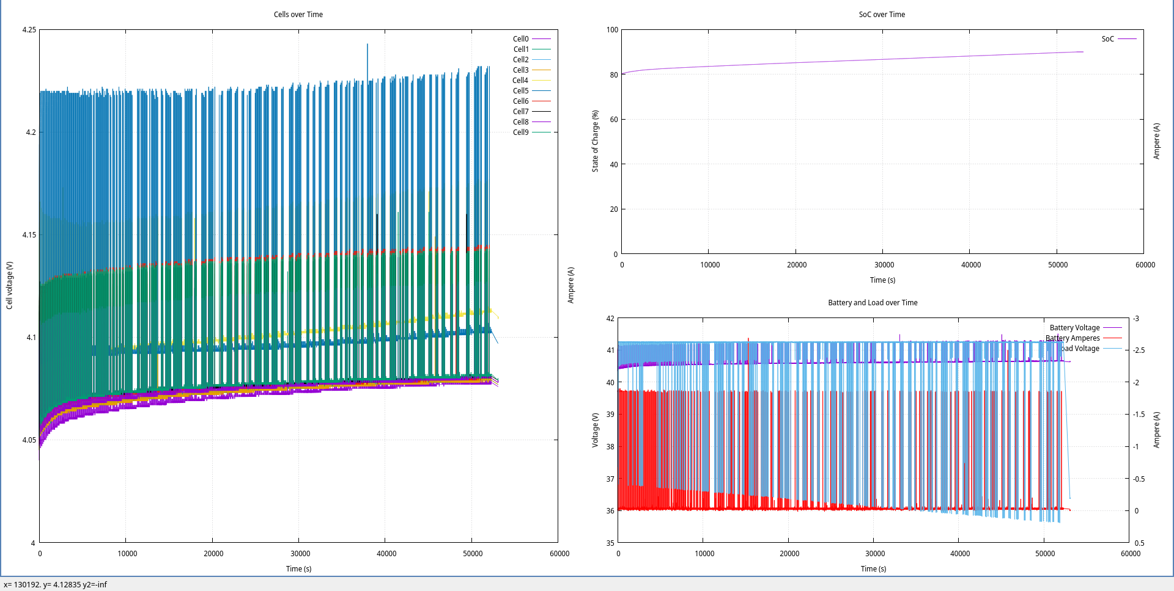This screenshot has width=1174, height=591.
Task: Click the 'SoC over Time' plot title
Action: coord(882,15)
